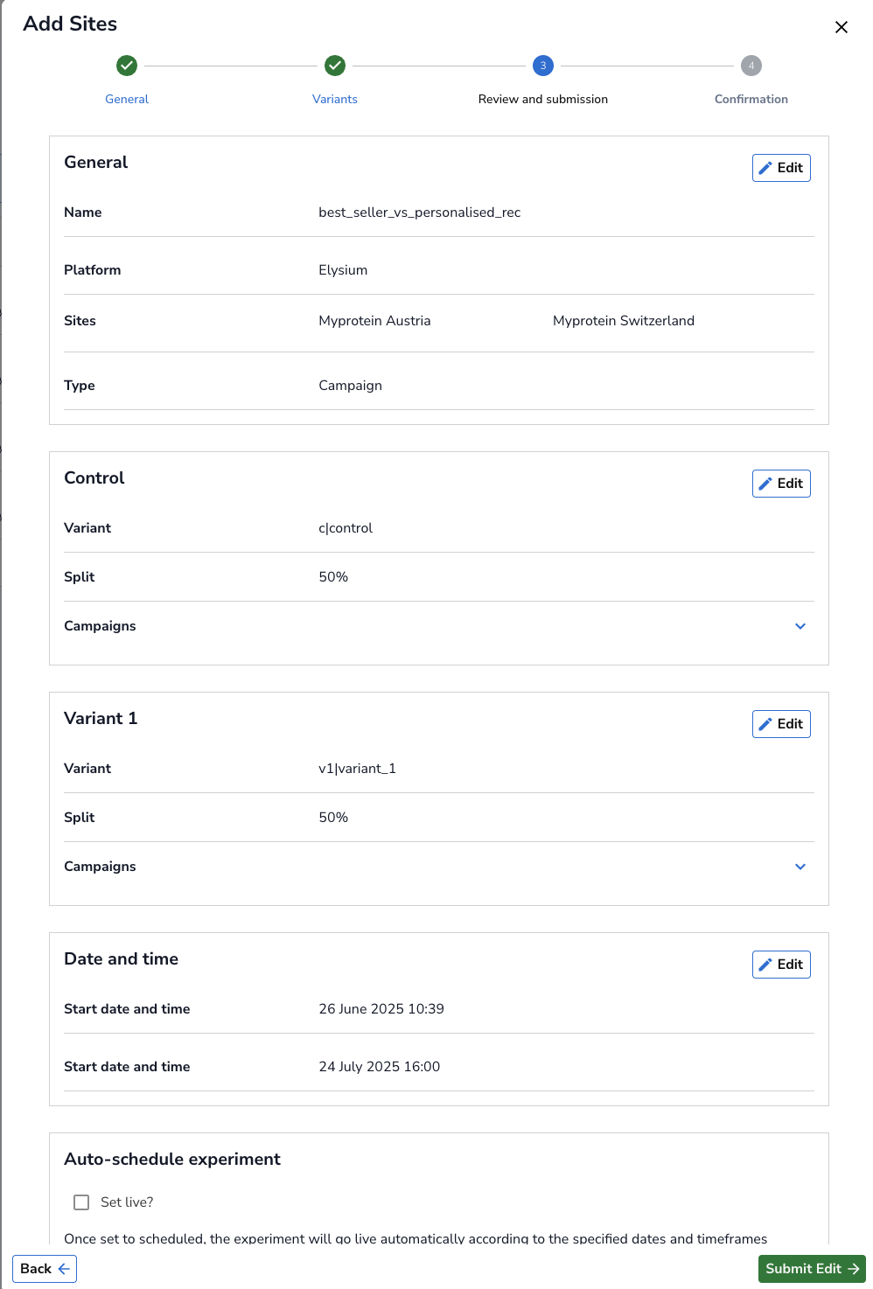
Task: Click pencil icon in General section
Action: pos(765,168)
